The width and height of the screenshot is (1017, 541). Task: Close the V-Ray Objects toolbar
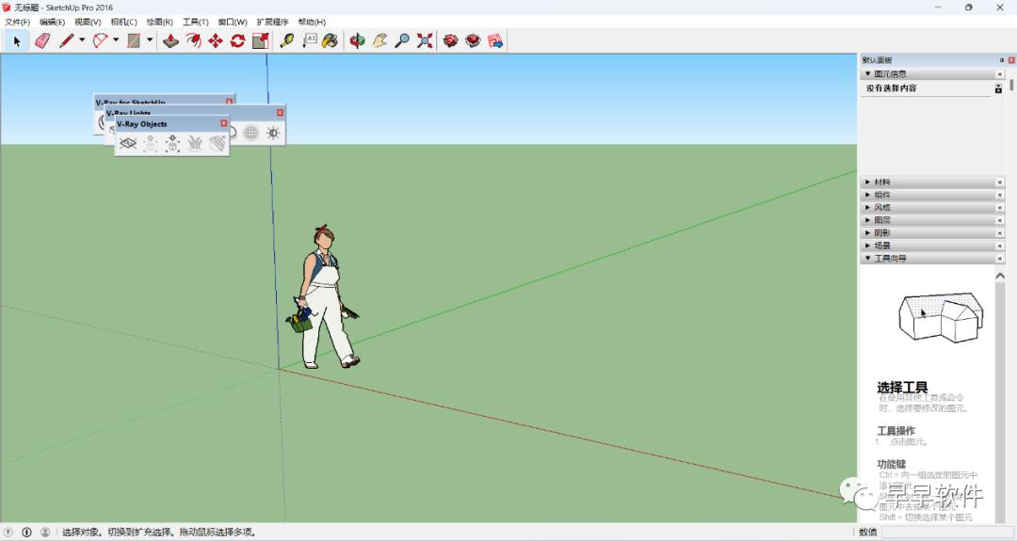(224, 123)
